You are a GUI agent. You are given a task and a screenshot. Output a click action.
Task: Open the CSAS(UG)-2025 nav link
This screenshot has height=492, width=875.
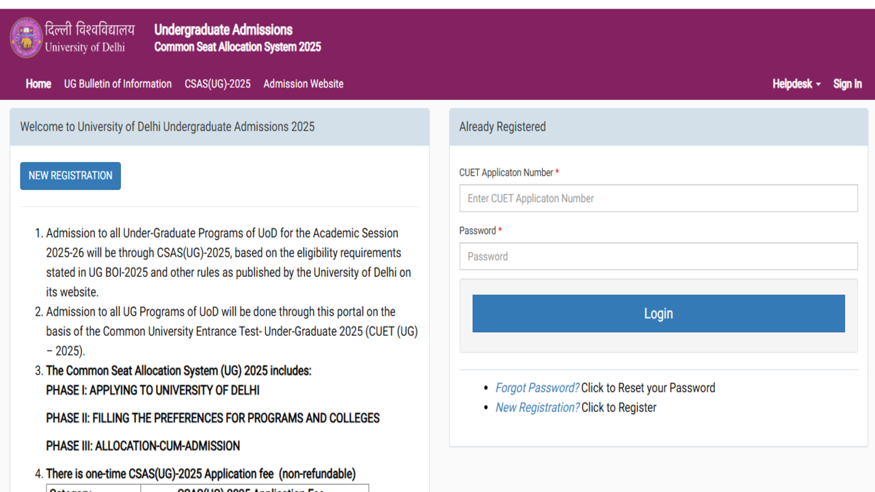(x=217, y=84)
